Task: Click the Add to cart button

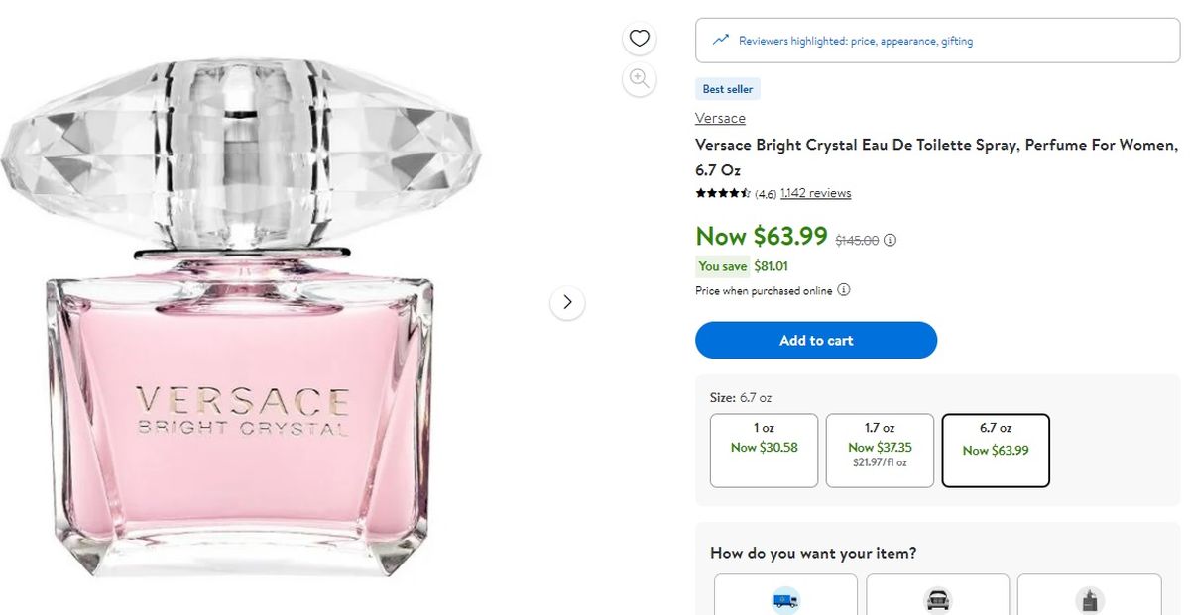Action: pyautogui.click(x=815, y=340)
